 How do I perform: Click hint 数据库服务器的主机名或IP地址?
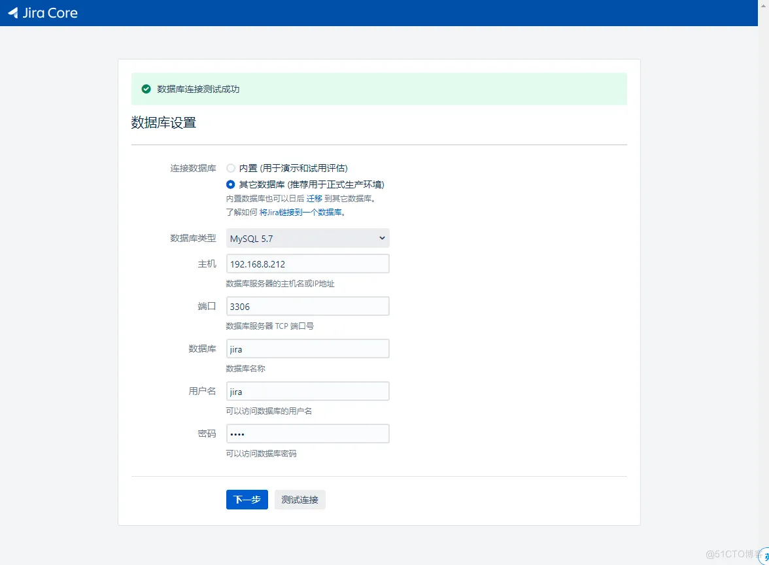click(280, 284)
